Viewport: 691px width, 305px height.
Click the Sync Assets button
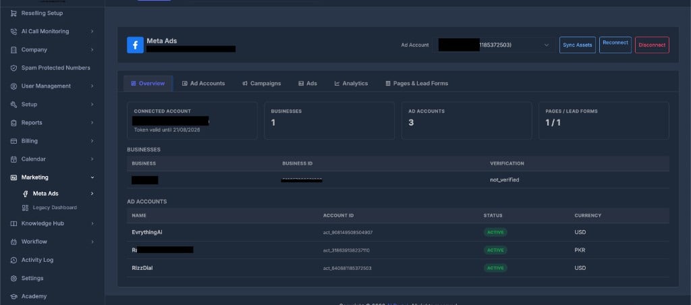[578, 45]
